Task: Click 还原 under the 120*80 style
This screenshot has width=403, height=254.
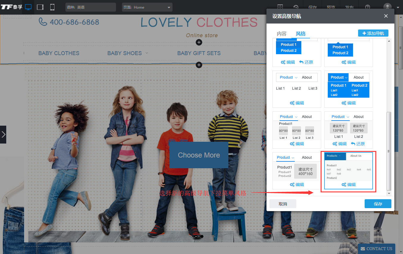Action: [x=357, y=144]
